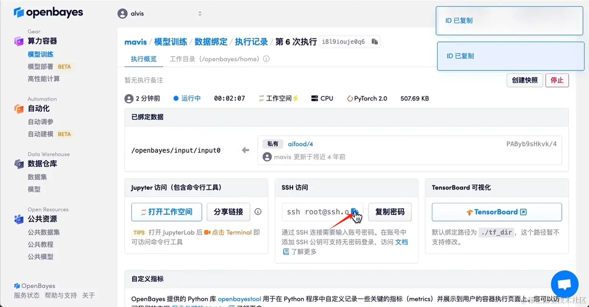The image size is (589, 307).
Task: Open the aifood/4 dataset link
Action: [x=300, y=144]
